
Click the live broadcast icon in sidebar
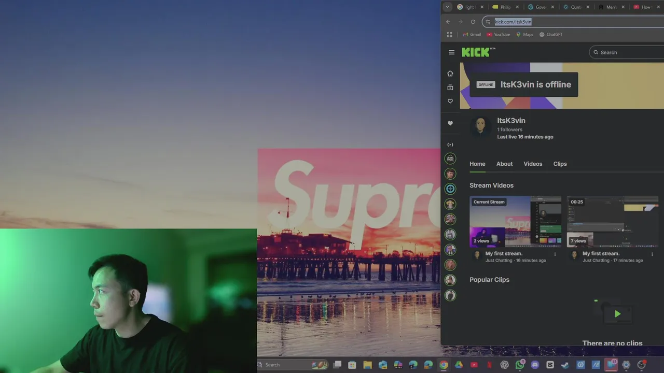click(450, 145)
